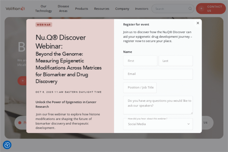This screenshot has height=152, width=228.
Task: Focus the Last name field
Action: click(x=175, y=61)
